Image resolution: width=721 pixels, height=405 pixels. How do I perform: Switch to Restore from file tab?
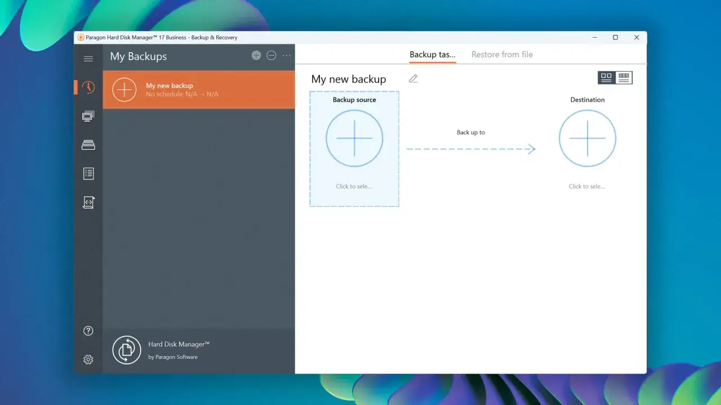coord(502,55)
